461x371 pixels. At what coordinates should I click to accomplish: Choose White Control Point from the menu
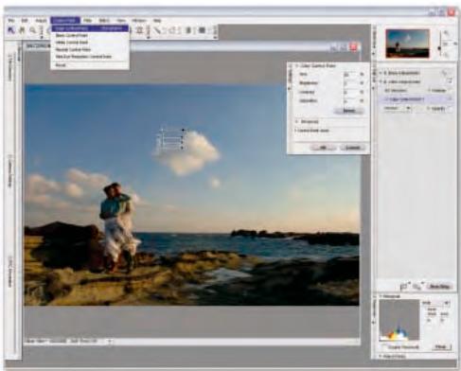[x=90, y=43]
